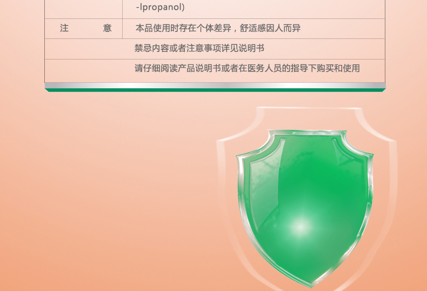The image size is (427, 291).
Task: Click the 舒适感因人而异 phrase
Action: [x=270, y=28]
